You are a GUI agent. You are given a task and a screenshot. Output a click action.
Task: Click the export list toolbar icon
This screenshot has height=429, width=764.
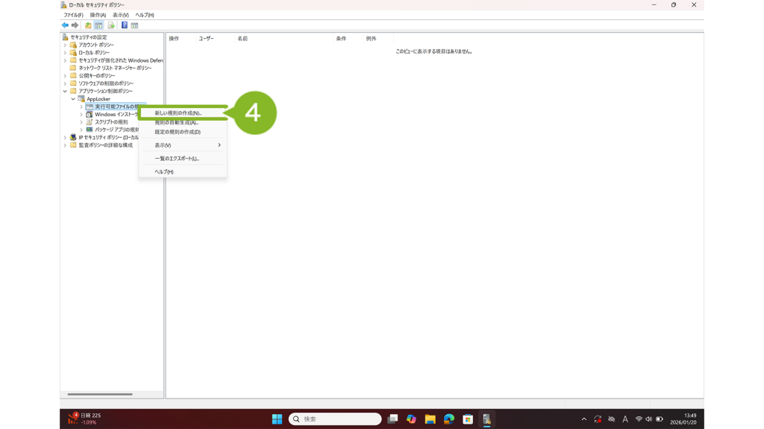[x=110, y=25]
